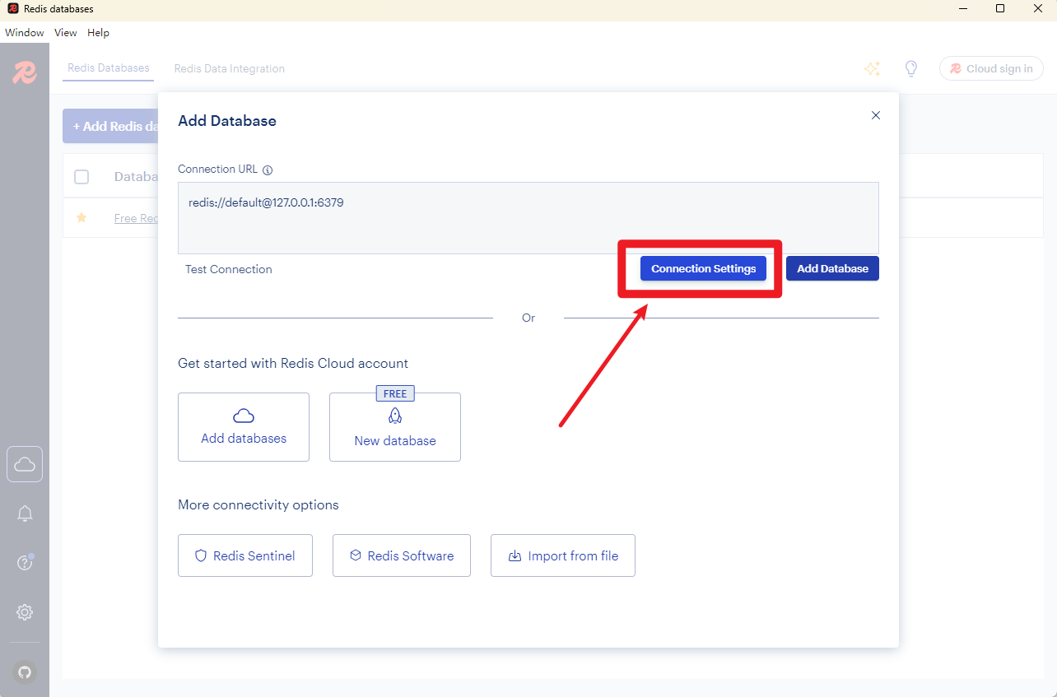Tick the select-all databases checkbox
This screenshot has width=1057, height=697.
point(81,177)
